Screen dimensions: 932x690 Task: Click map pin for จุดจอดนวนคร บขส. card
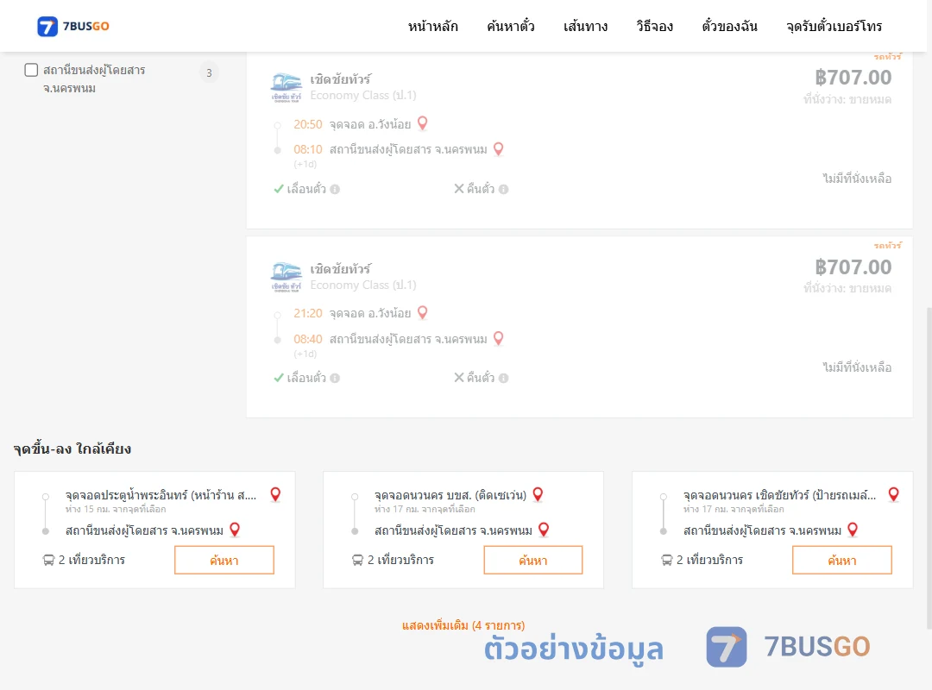tap(538, 494)
